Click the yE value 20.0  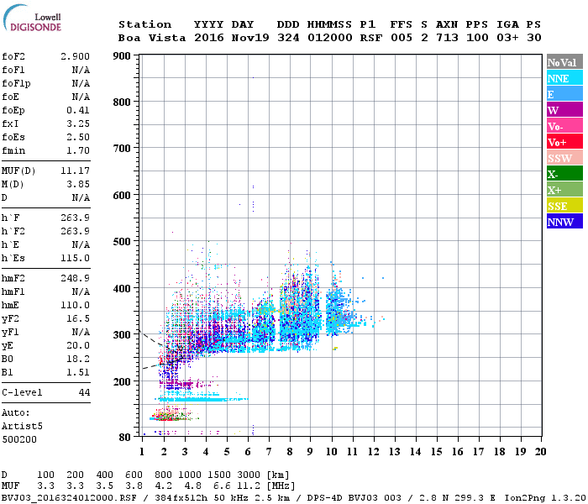click(78, 346)
